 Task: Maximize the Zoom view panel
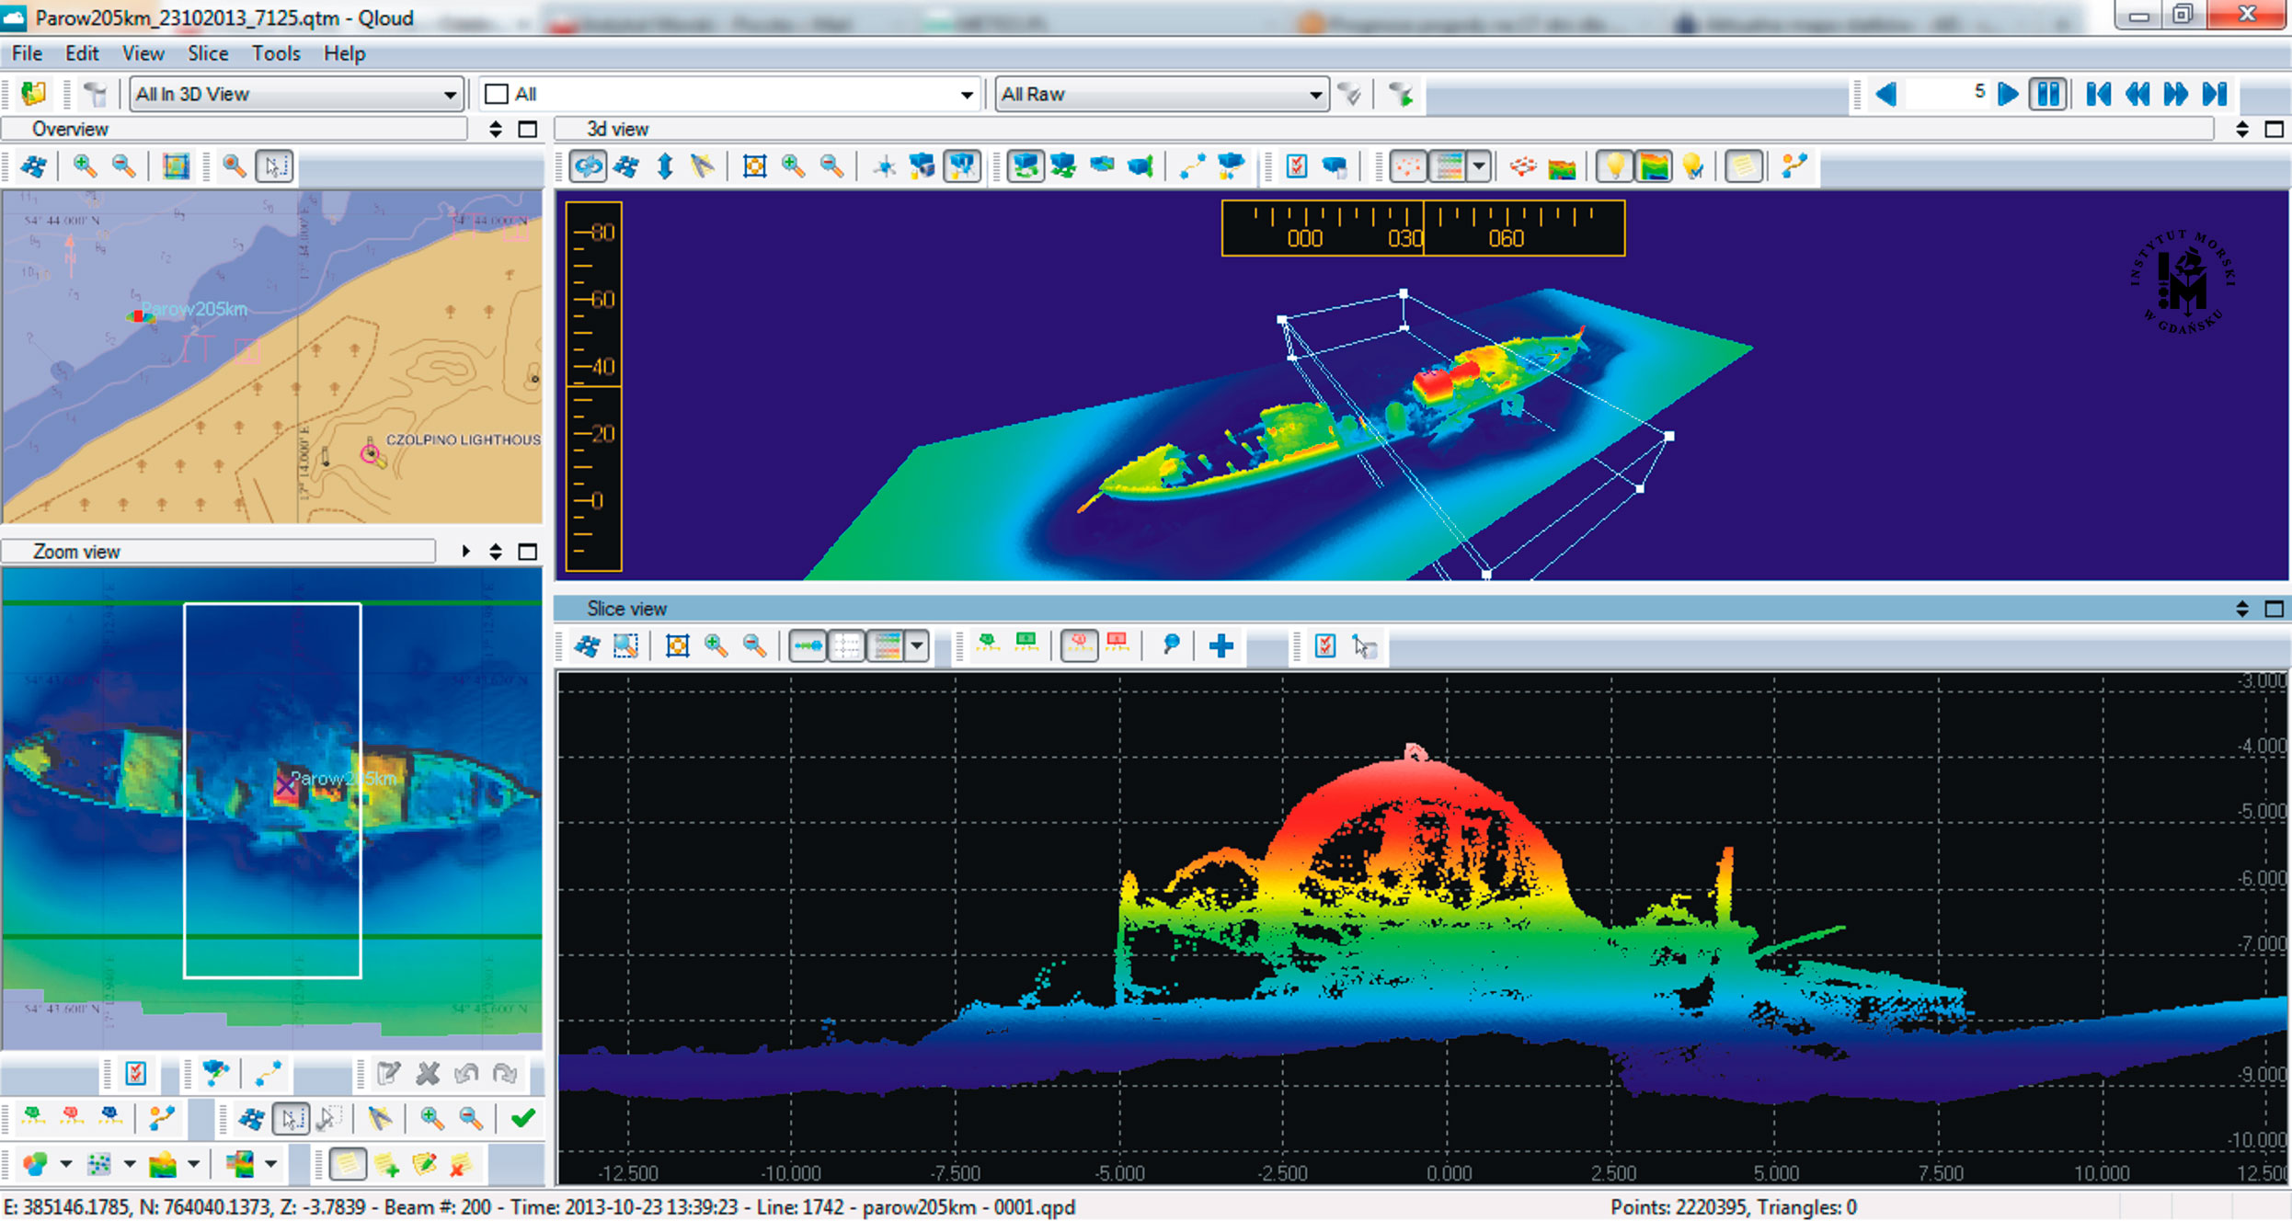pyautogui.click(x=528, y=552)
